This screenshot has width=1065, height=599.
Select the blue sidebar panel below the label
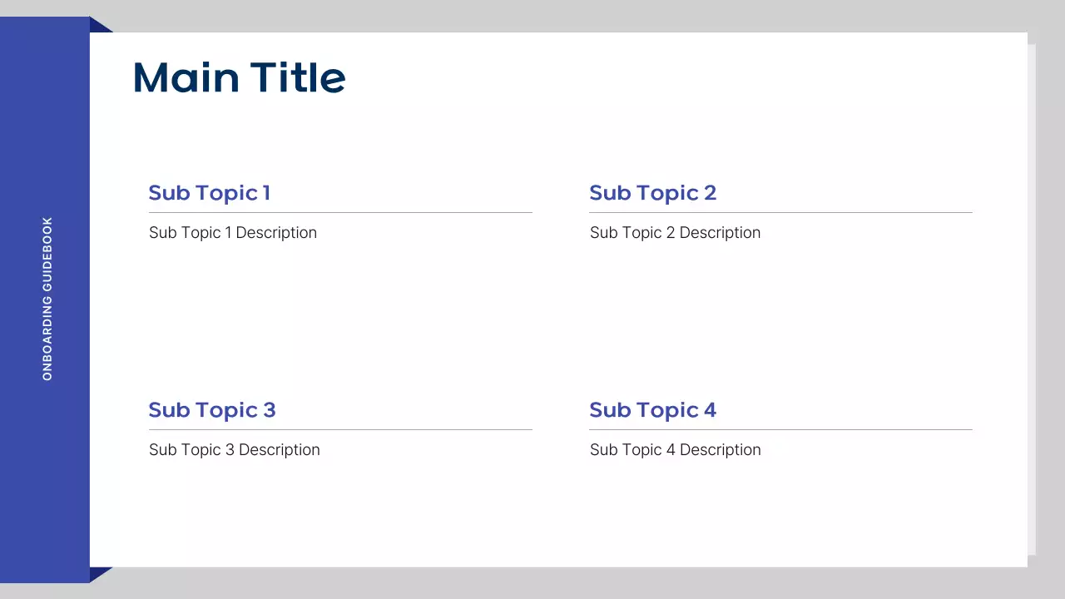click(x=45, y=483)
